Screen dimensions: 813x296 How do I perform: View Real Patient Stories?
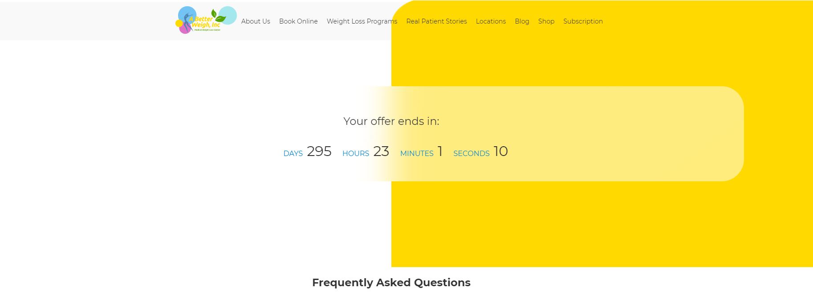coord(436,21)
